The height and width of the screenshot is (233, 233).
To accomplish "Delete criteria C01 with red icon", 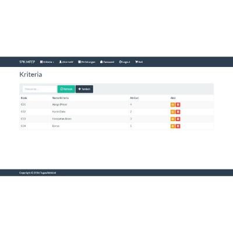I will tap(178, 105).
